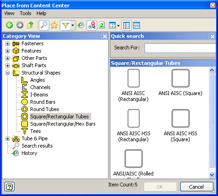Click the green Back arrow button

(x=9, y=25)
